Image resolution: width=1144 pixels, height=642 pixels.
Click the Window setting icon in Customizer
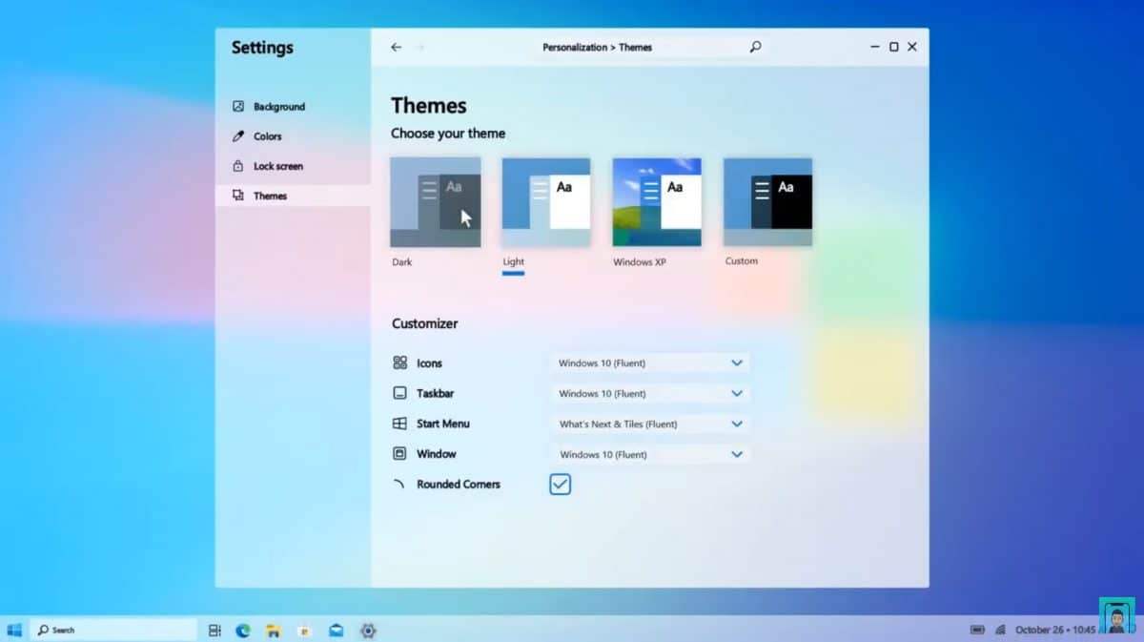click(x=400, y=453)
